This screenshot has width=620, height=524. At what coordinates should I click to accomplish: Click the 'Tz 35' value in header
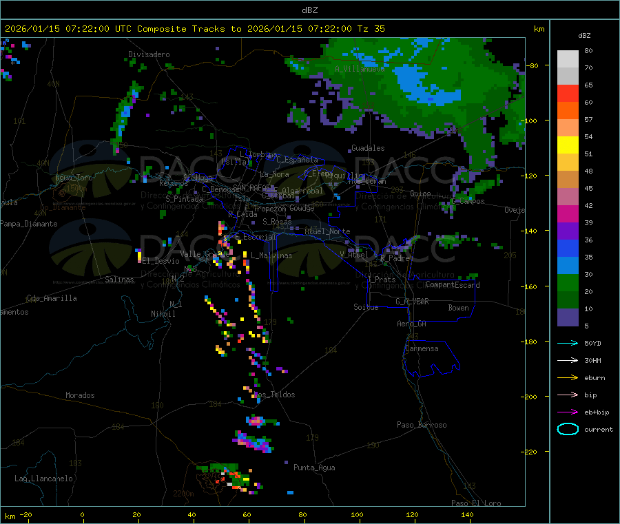pyautogui.click(x=371, y=29)
